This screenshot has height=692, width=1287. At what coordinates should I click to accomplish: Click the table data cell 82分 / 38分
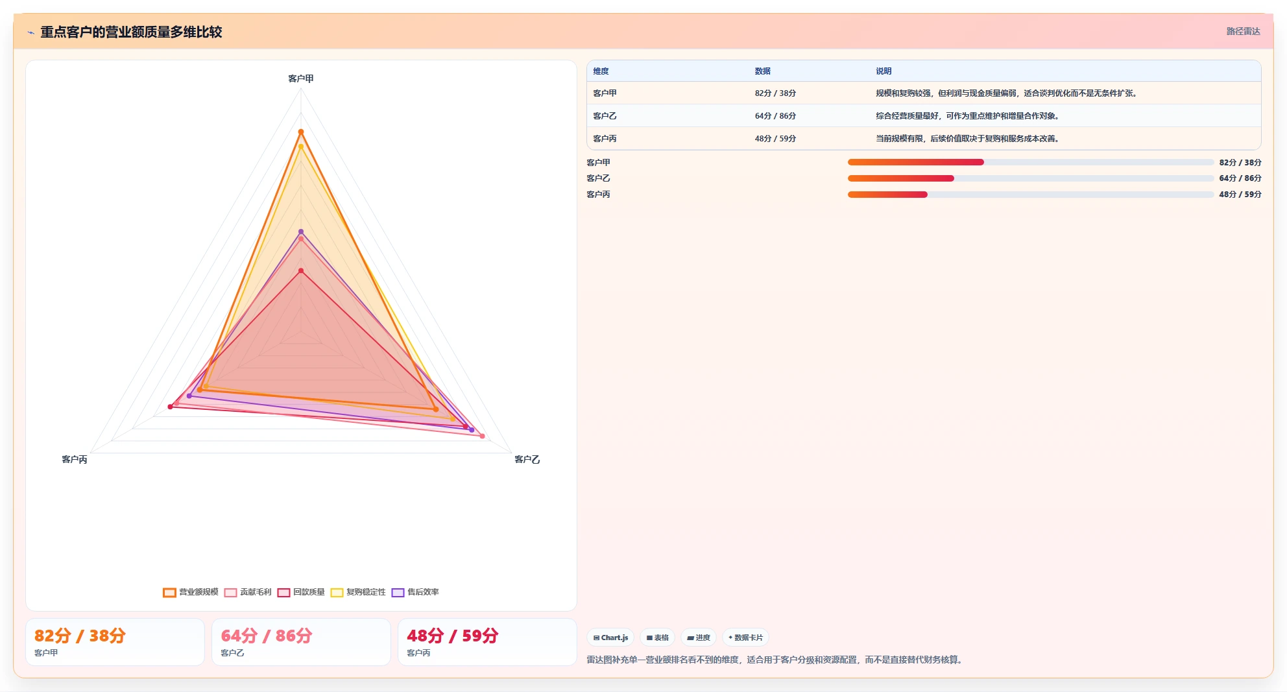775,93
